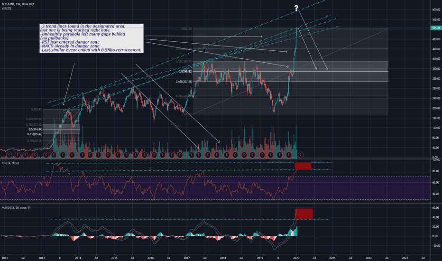Viewport: 442px width, 261px height.
Task: Click the fib level label 0.382(133.45)
Action: [34, 124]
